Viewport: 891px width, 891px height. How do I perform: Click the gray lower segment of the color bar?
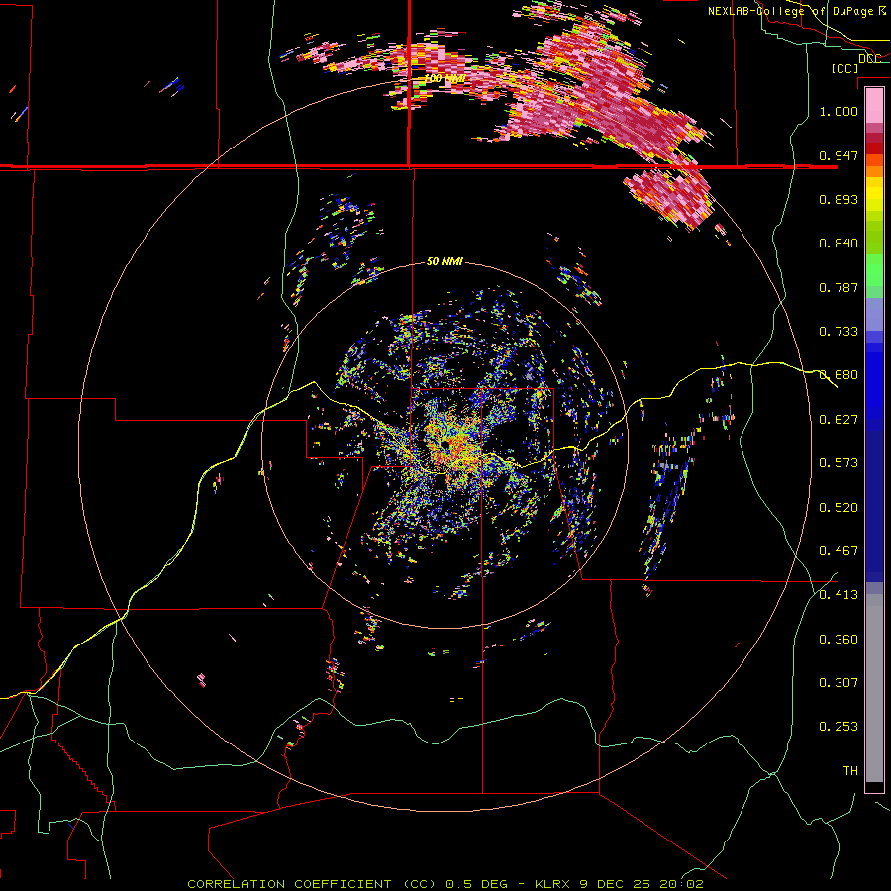874,688
